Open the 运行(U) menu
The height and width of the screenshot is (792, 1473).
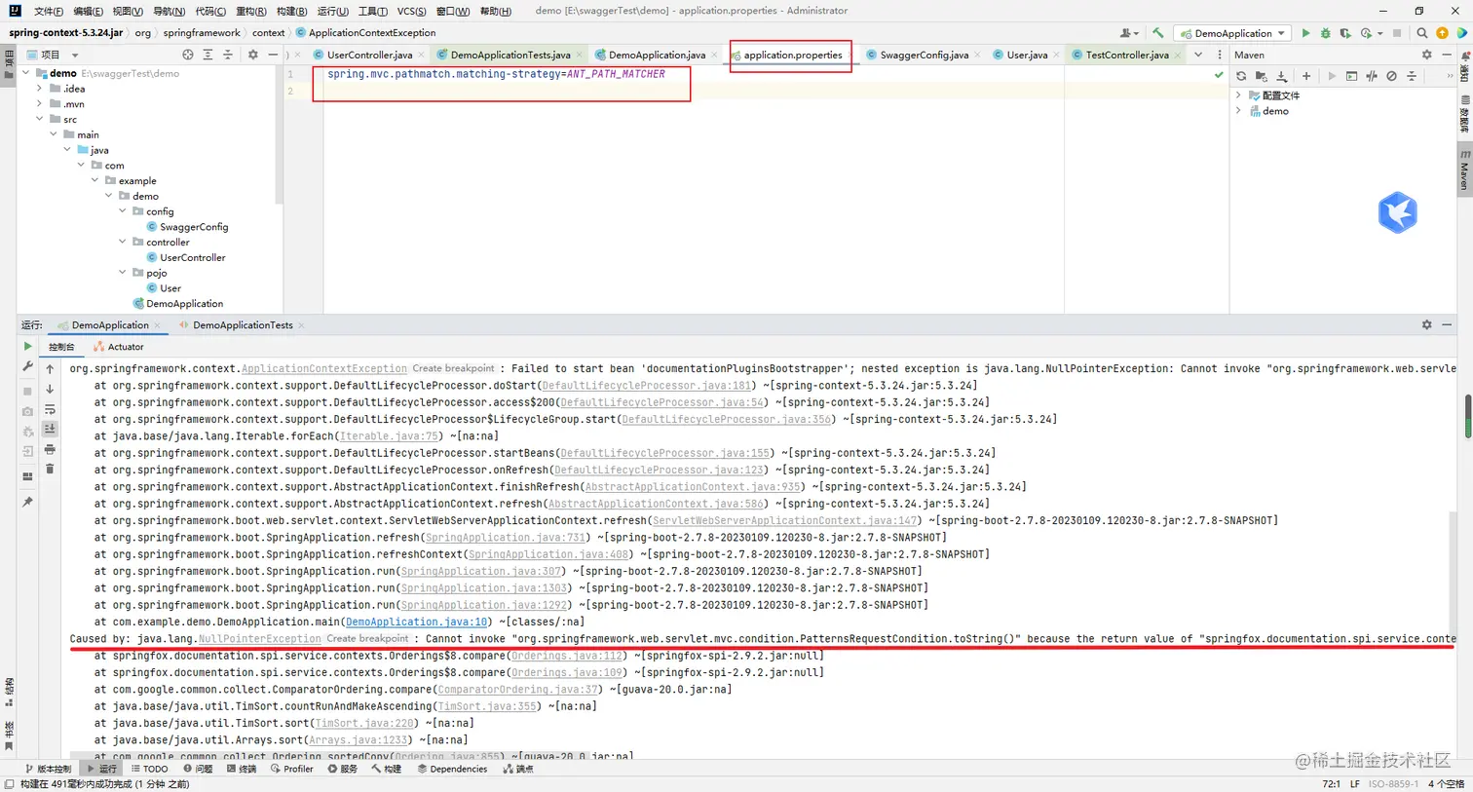[x=332, y=11]
